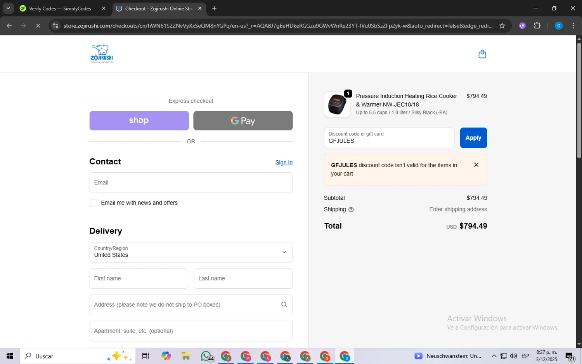
Task: Open the network icon in system tray
Action: click(x=504, y=356)
